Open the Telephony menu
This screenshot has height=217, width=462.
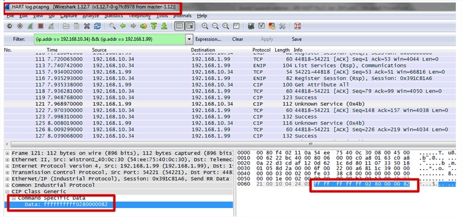tap(140, 16)
